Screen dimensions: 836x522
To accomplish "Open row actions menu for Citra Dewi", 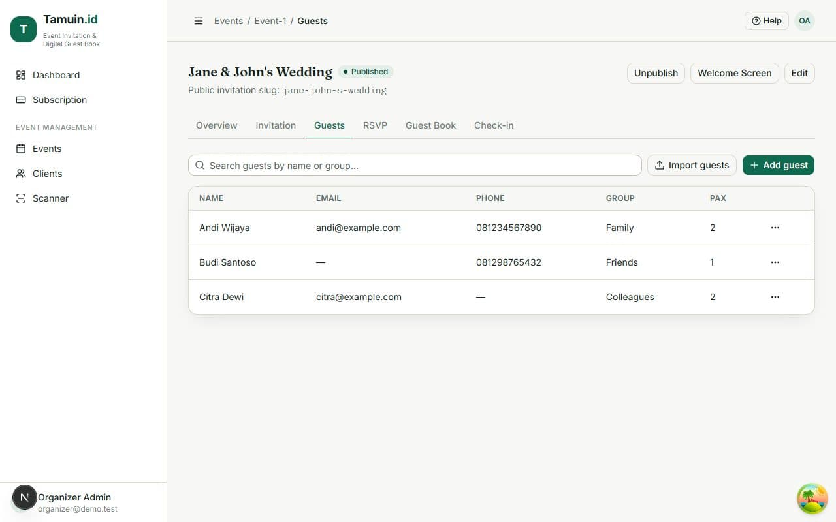I will [775, 297].
